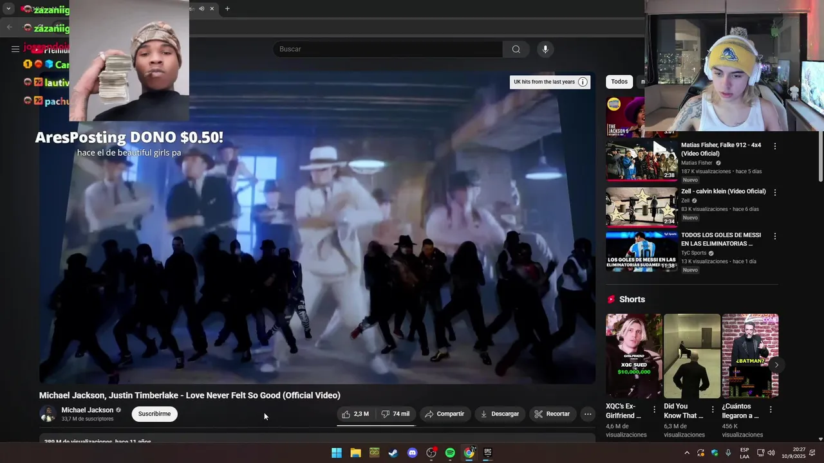Click the Love Never Felt So Good title
The image size is (824, 463).
190,395
